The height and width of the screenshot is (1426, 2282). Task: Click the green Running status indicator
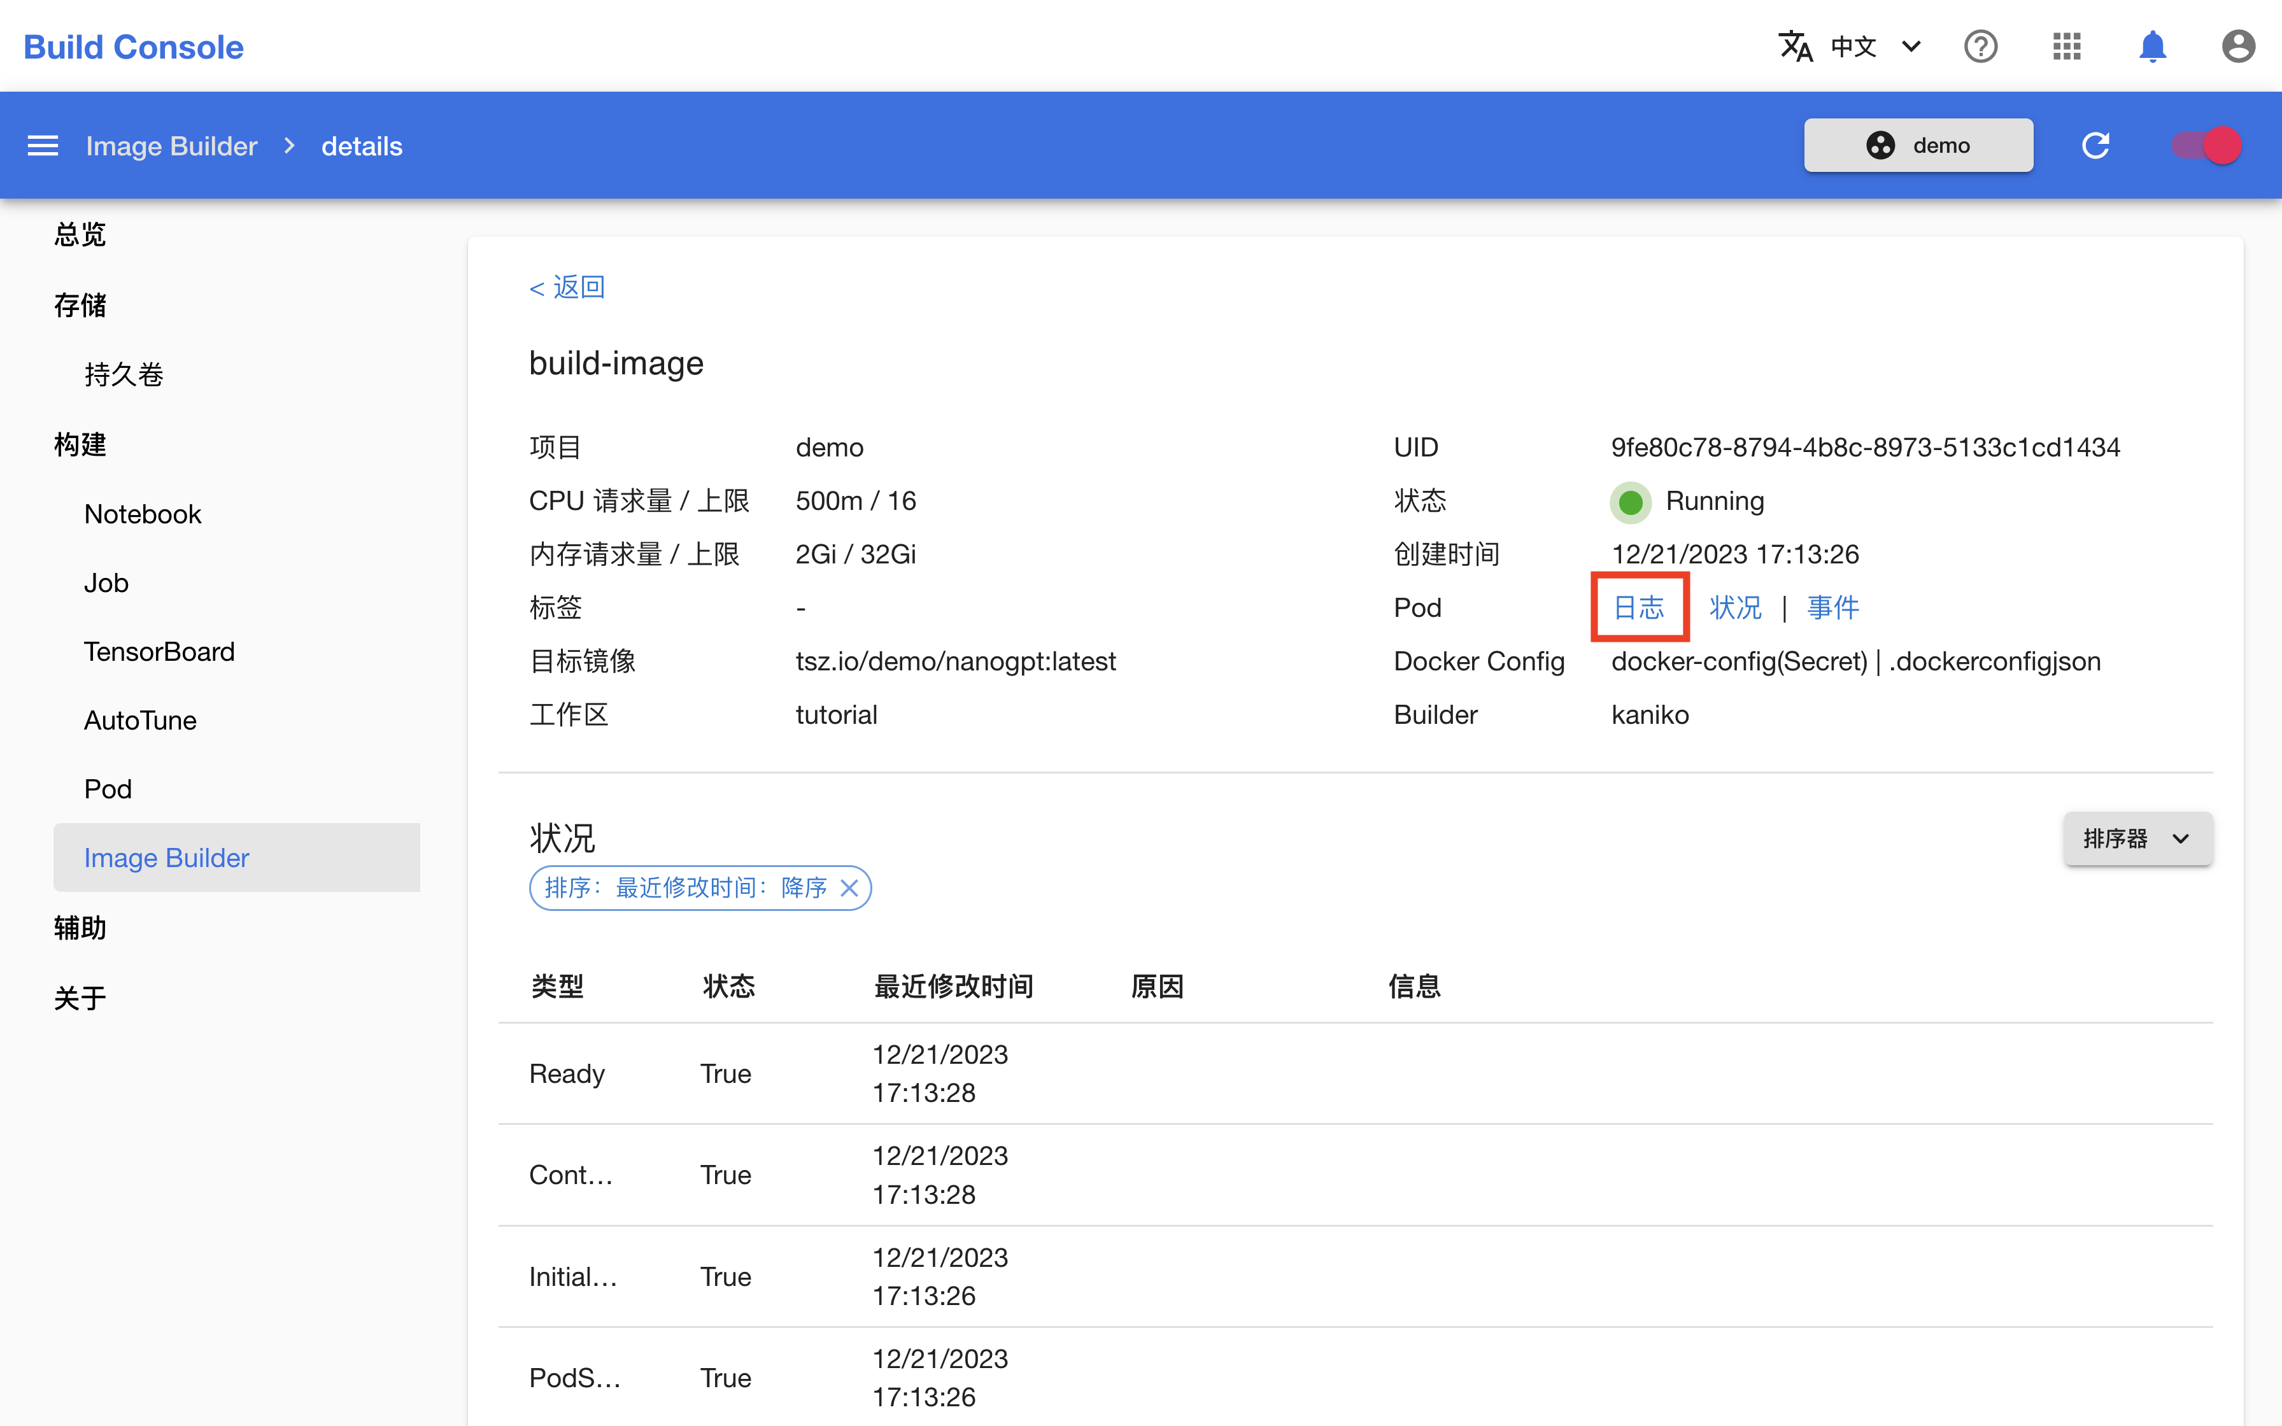[1631, 502]
